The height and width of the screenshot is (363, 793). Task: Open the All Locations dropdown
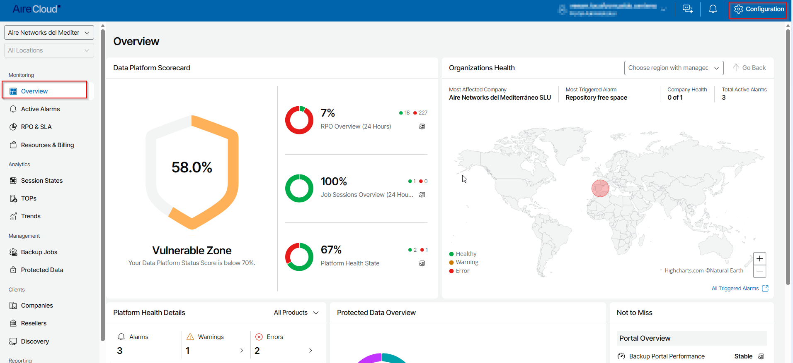point(49,50)
